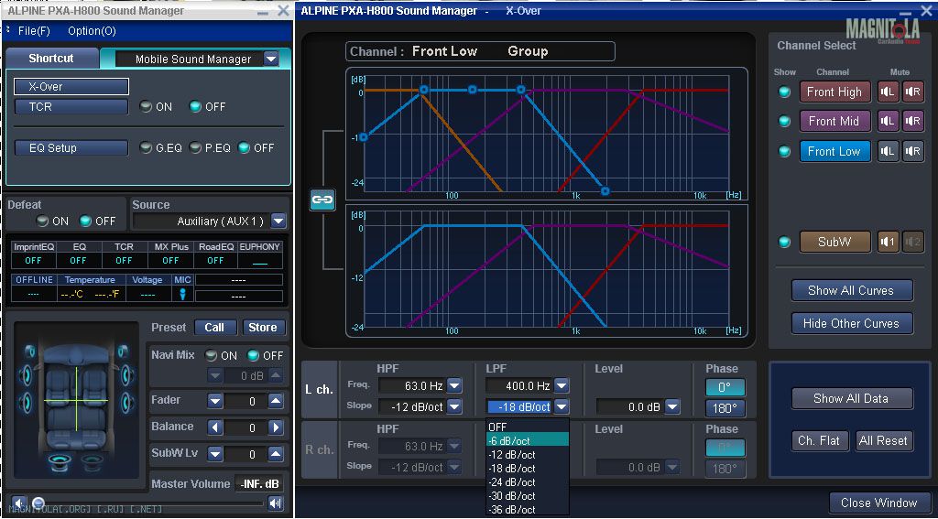Select P.EQ for EQ Setup
938x519 pixels.
[x=196, y=148]
